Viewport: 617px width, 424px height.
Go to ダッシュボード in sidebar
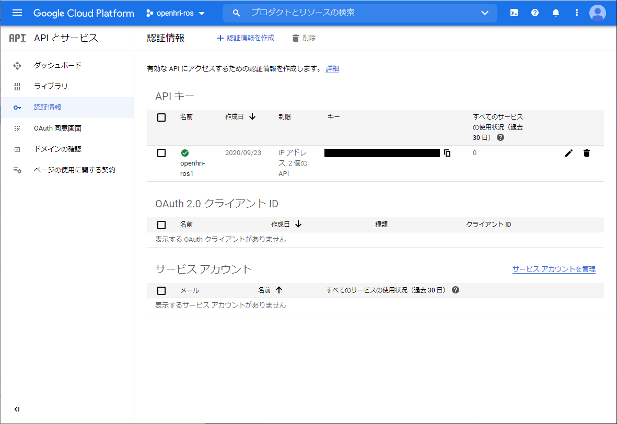tap(58, 65)
